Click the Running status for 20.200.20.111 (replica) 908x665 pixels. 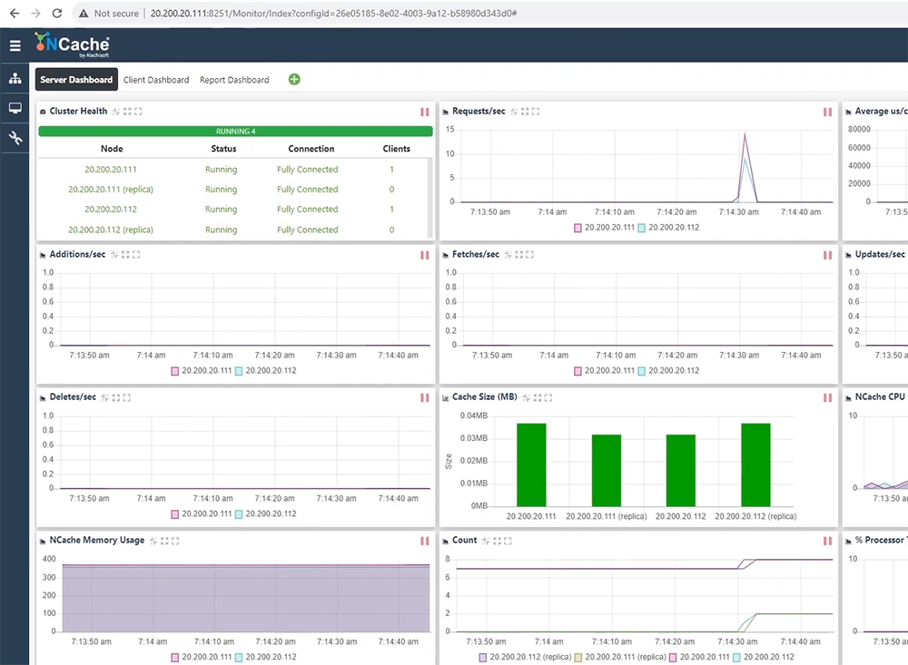[x=222, y=190]
